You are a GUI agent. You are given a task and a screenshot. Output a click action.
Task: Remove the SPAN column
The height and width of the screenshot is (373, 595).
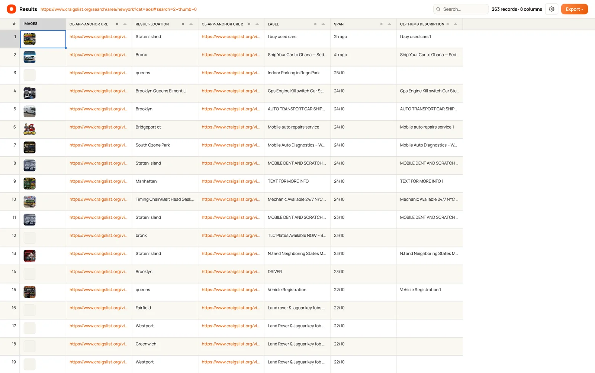(x=381, y=24)
